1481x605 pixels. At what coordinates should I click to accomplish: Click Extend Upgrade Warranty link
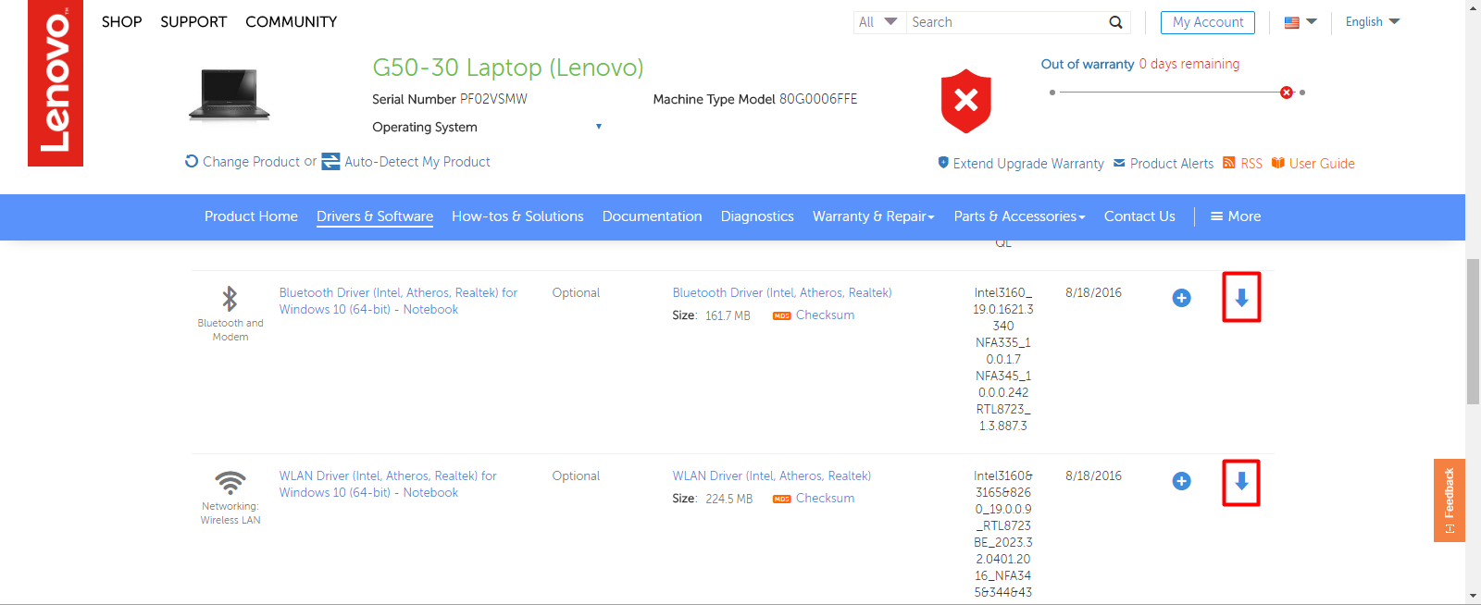1028,164
